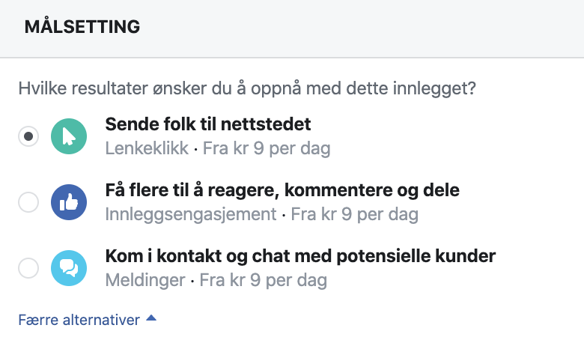The height and width of the screenshot is (343, 584).
Task: Click Fra kr 9 per dag beside Lenkeklikk
Action: click(267, 148)
